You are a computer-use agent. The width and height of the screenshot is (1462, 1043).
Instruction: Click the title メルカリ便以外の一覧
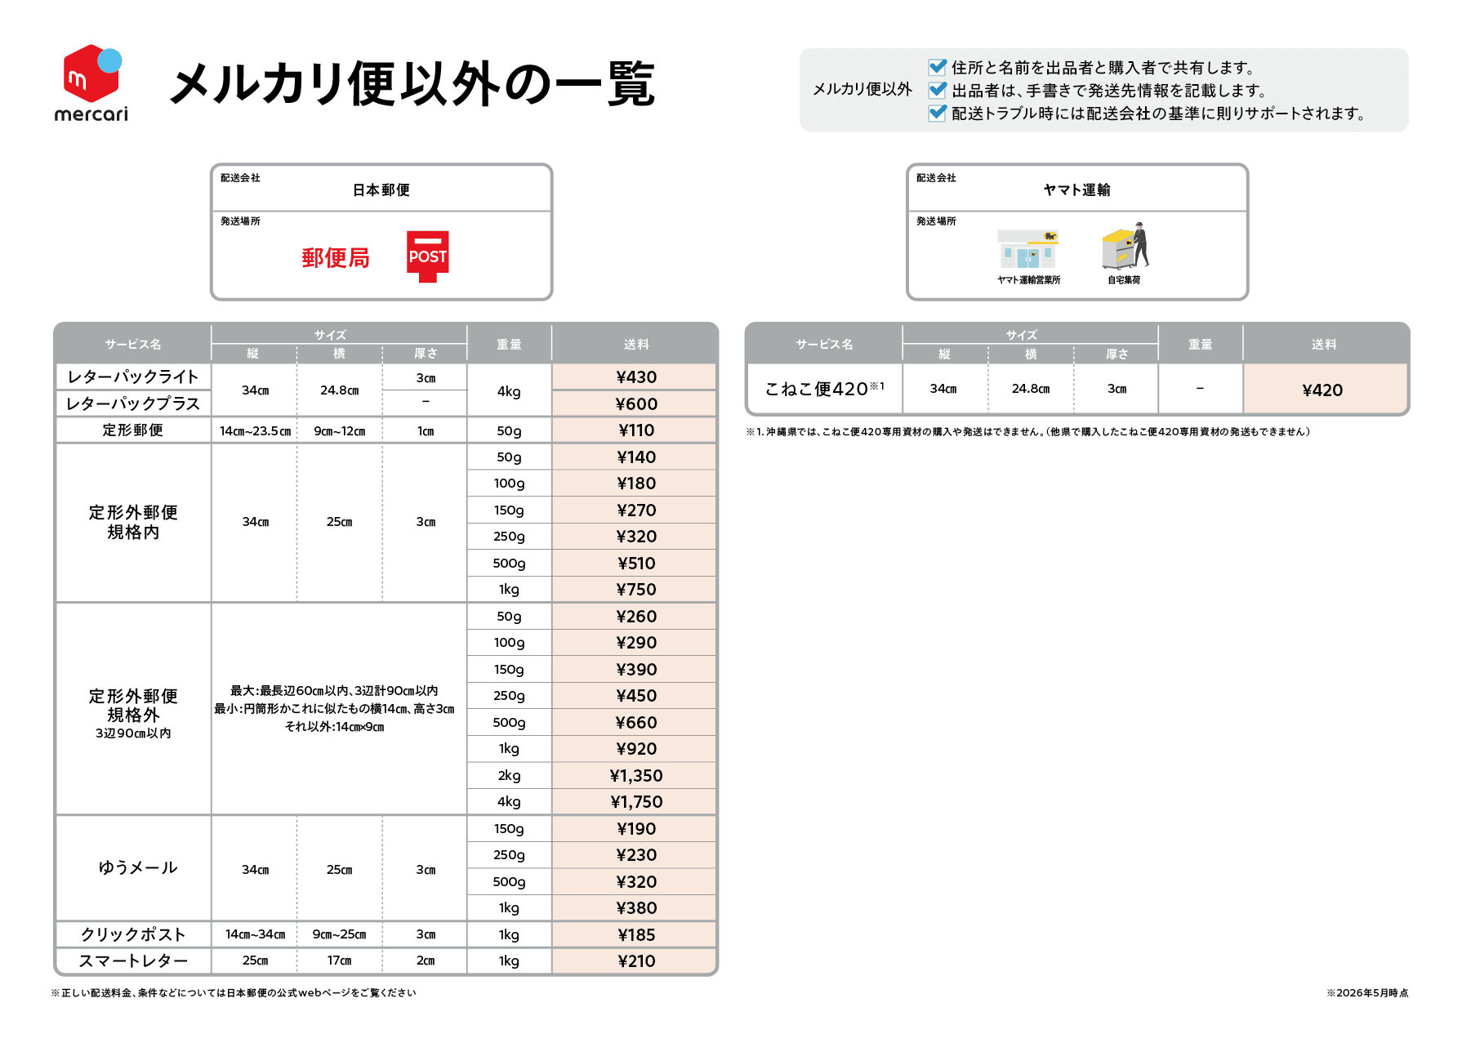412,84
